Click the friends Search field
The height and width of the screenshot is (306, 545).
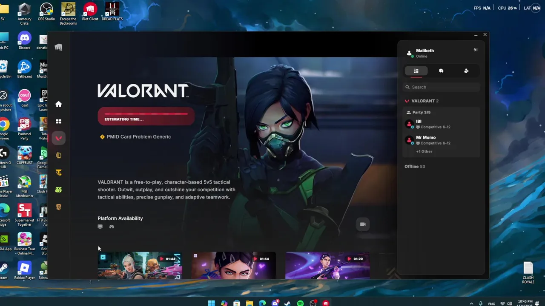tap(441, 87)
